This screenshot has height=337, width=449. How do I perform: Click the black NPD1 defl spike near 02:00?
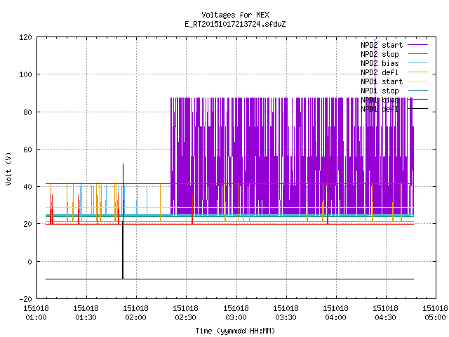click(x=123, y=221)
